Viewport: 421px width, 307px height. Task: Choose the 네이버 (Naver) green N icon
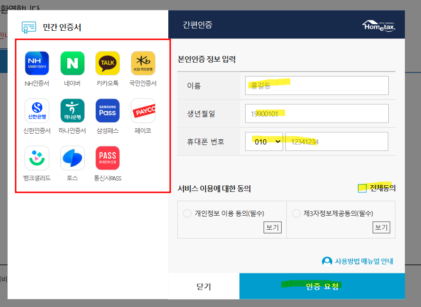[x=72, y=63]
